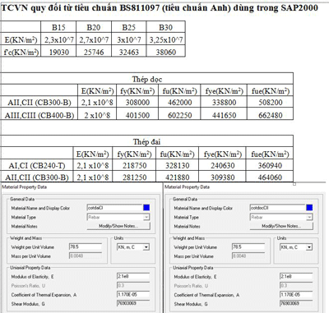Click the B15 column header cell
The height and width of the screenshot is (313, 329).
(58, 27)
